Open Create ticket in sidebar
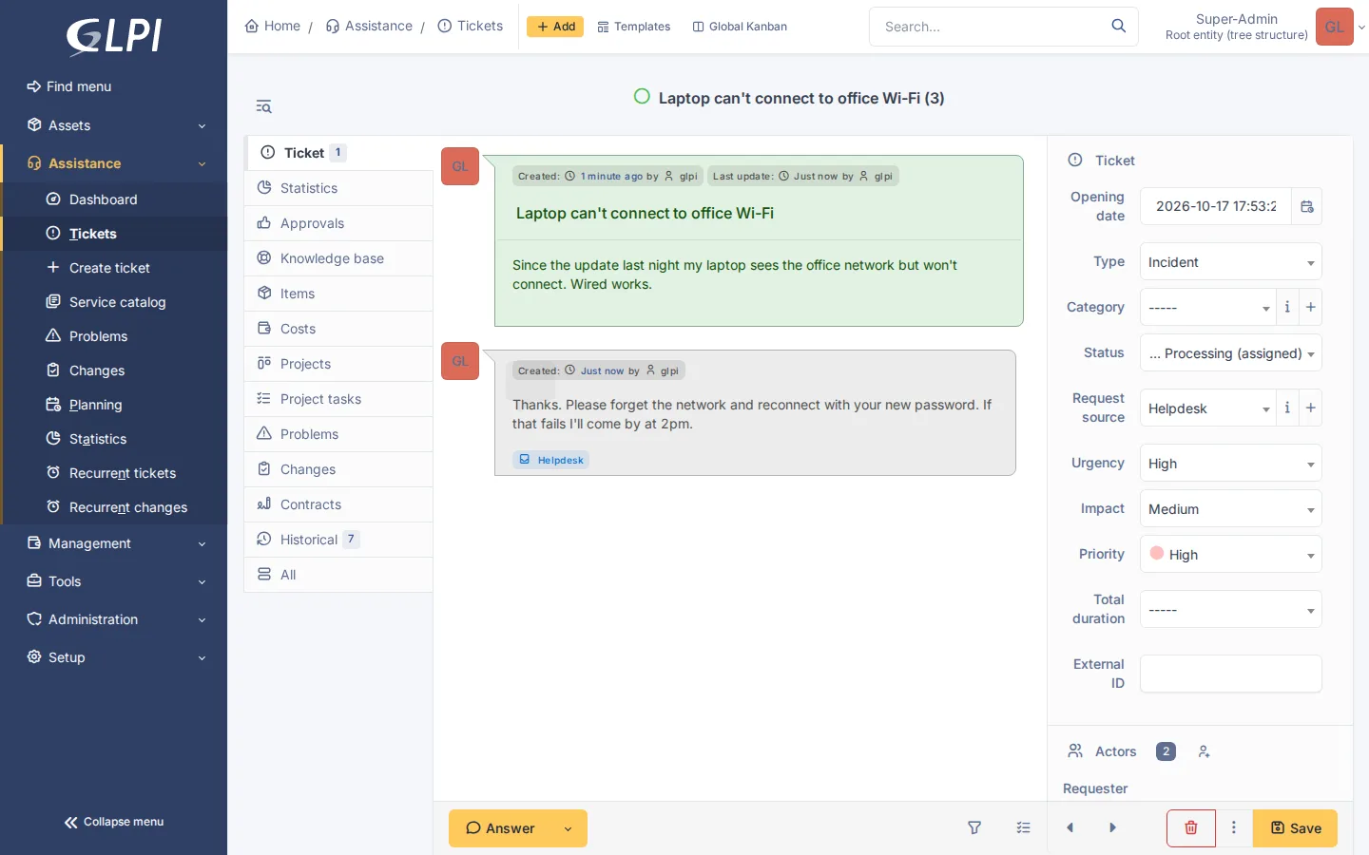This screenshot has width=1369, height=855. (x=114, y=268)
